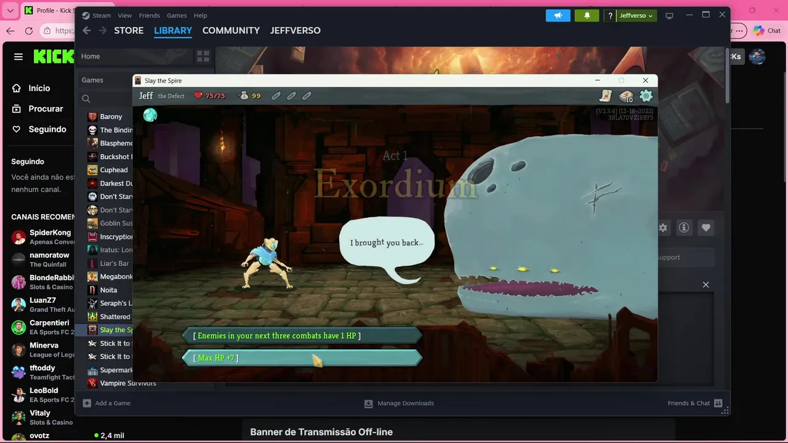Switch to the JEFFVERSO tab
This screenshot has width=788, height=443.
point(295,30)
